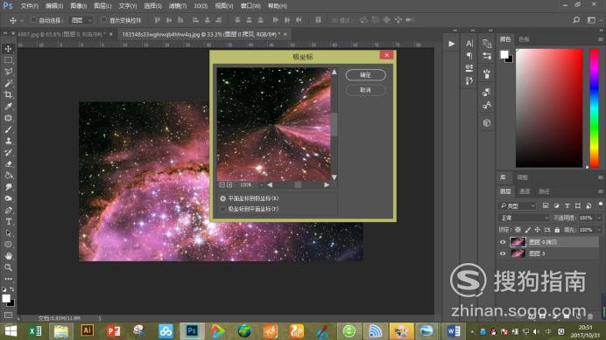Click the play Actions panel icon

451,44
